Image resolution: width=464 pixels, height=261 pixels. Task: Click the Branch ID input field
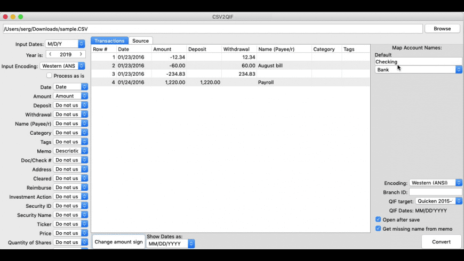click(435, 192)
